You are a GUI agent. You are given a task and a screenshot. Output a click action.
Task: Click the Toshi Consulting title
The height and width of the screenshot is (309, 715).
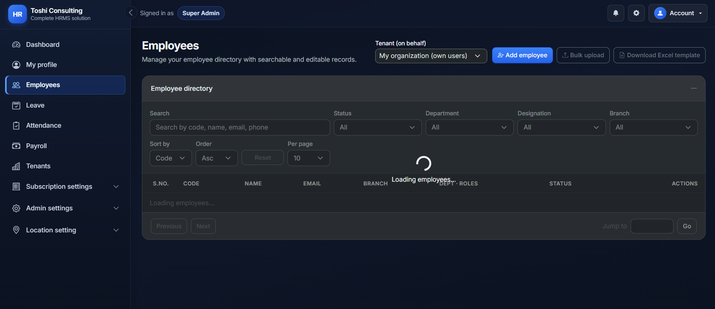click(56, 10)
